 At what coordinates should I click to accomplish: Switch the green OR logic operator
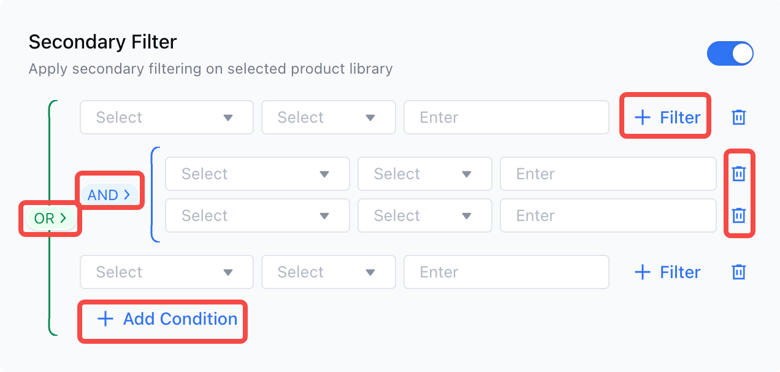tap(50, 218)
